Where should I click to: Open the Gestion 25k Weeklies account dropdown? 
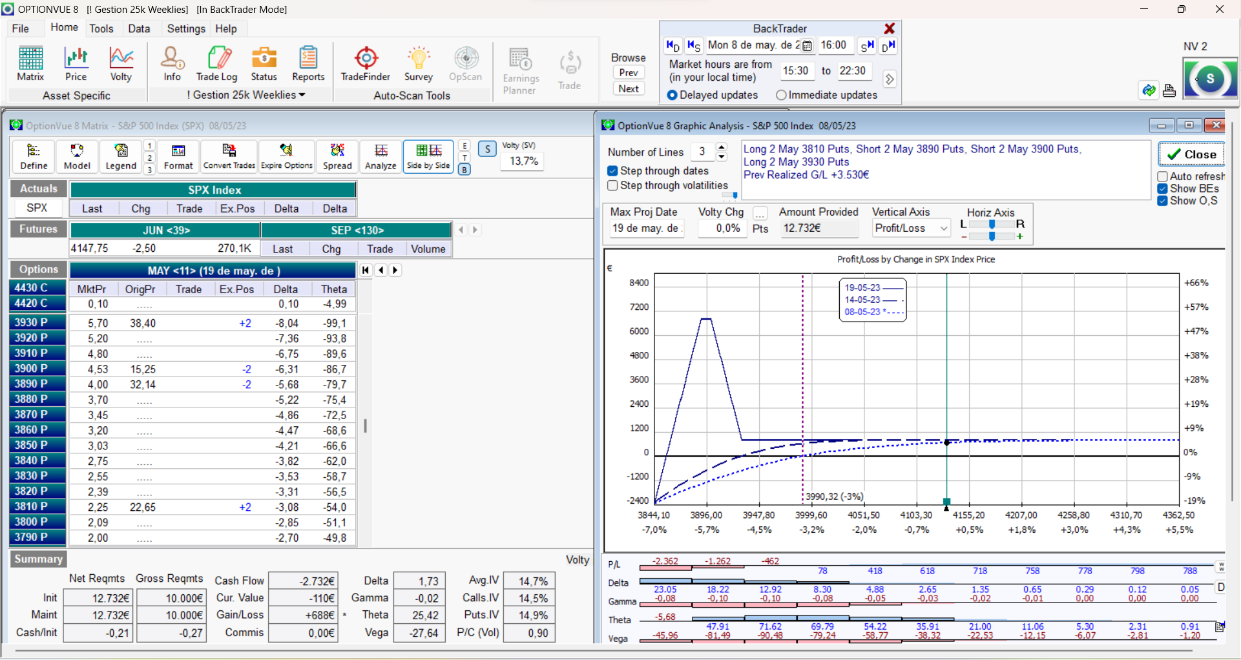click(247, 95)
